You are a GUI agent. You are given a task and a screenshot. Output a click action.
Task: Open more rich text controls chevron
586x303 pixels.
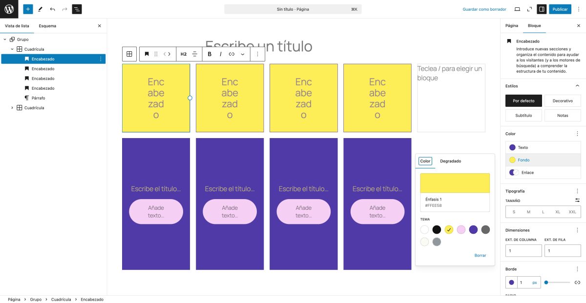coord(243,54)
